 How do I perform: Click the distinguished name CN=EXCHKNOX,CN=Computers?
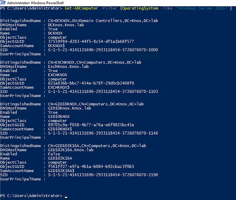95,62
